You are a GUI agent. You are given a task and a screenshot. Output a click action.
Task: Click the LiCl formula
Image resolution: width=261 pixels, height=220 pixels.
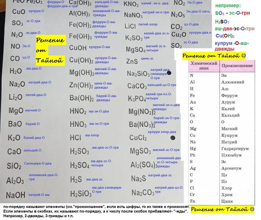130,26
